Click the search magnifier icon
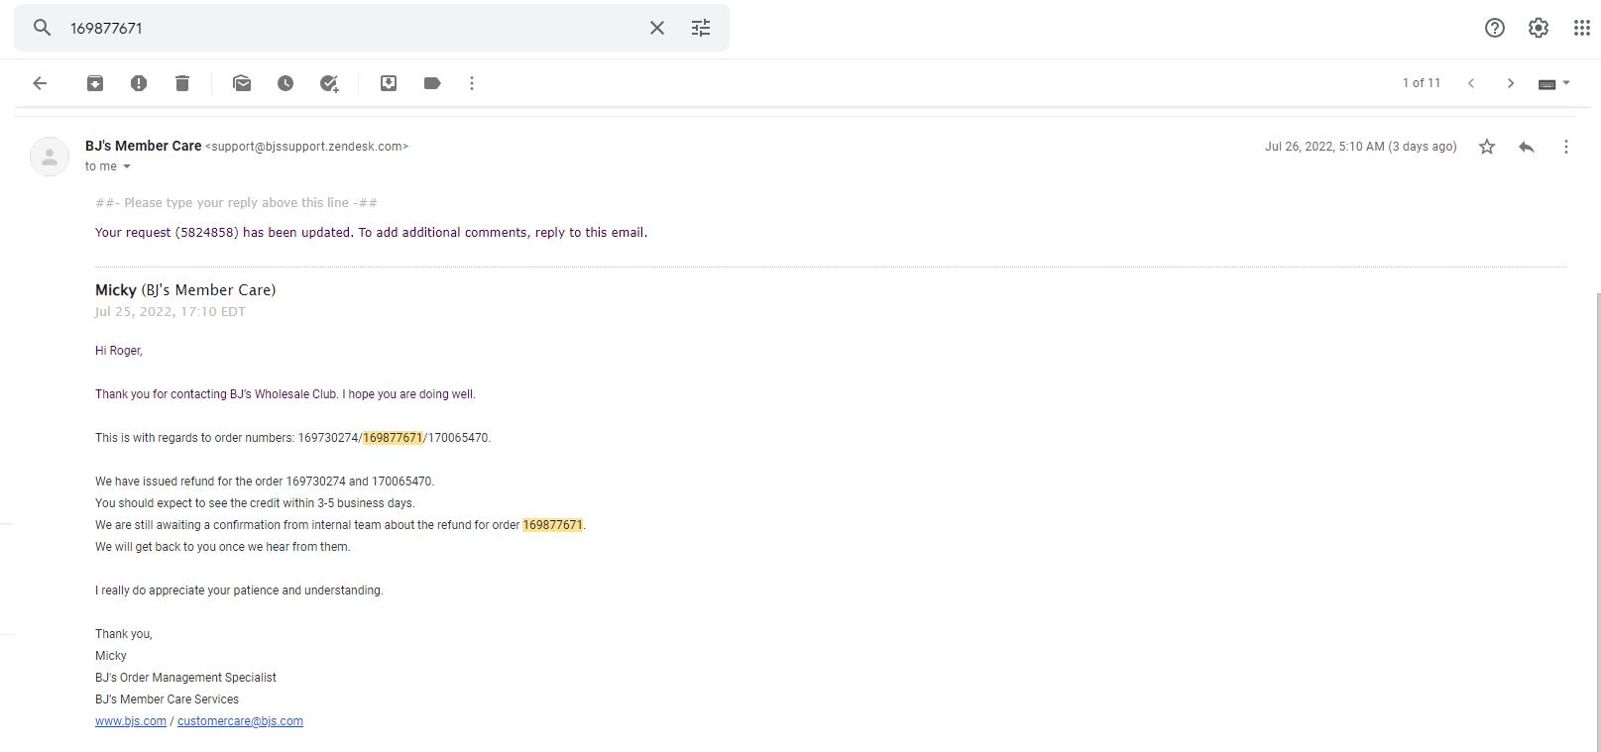This screenshot has height=752, width=1601. click(x=42, y=28)
